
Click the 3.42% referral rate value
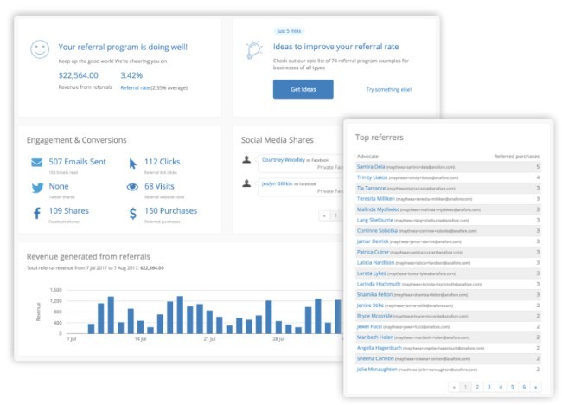(x=131, y=75)
